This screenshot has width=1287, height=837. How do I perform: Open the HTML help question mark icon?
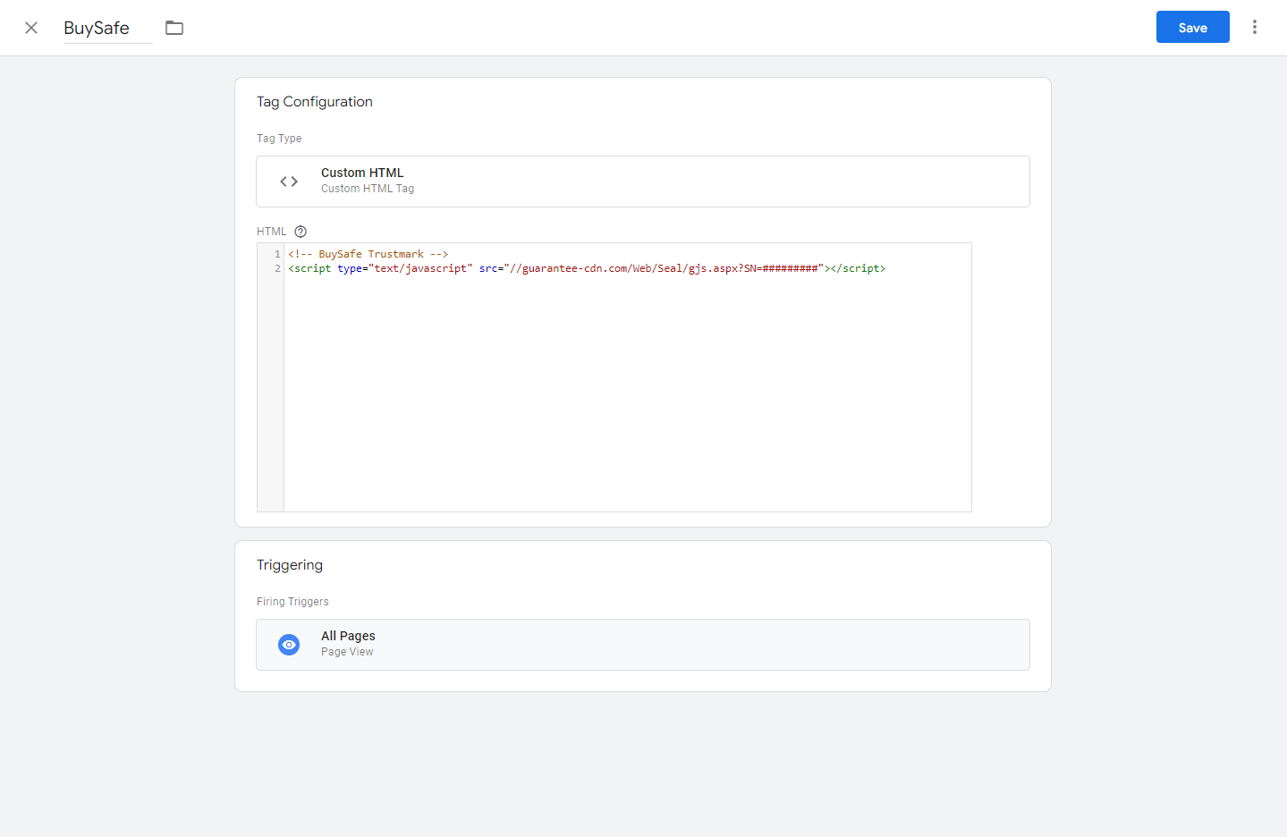tap(301, 232)
